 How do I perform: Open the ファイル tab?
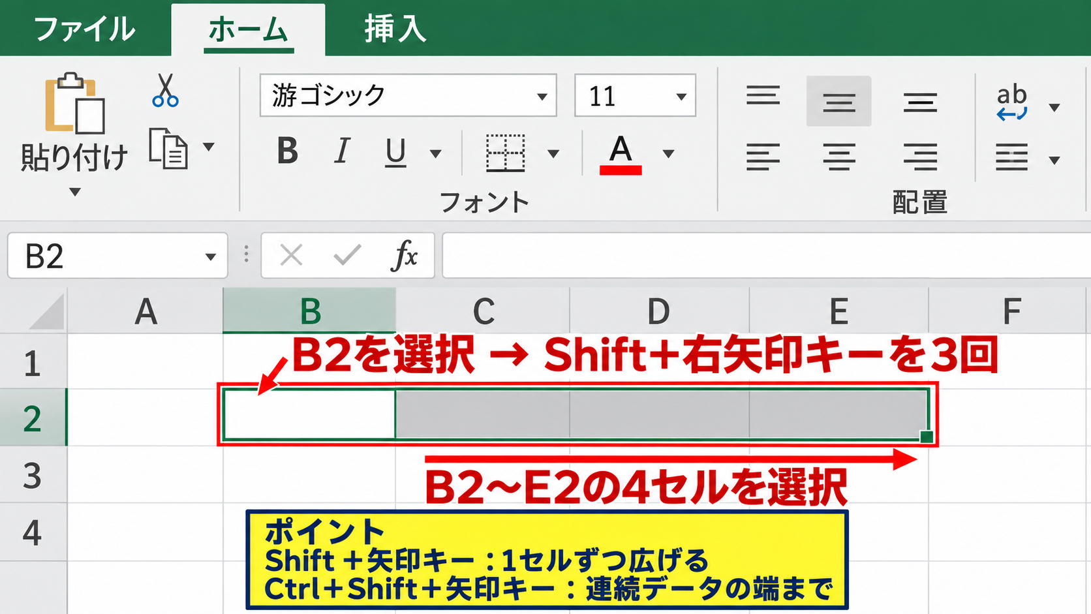(x=85, y=29)
